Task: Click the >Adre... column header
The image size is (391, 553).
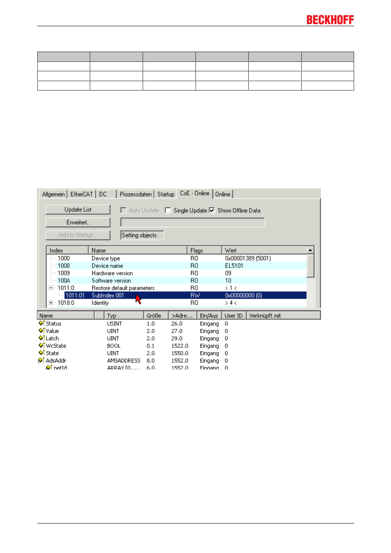Action: [x=183, y=316]
